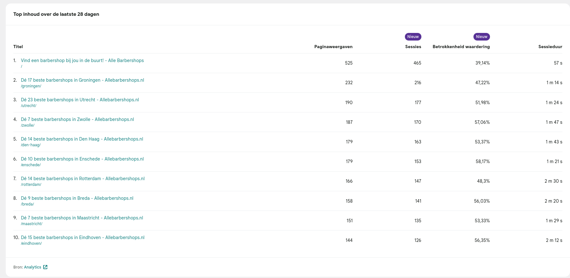The height and width of the screenshot is (278, 570).
Task: Click the Betrokkenheid waardering column header
Action: (461, 47)
